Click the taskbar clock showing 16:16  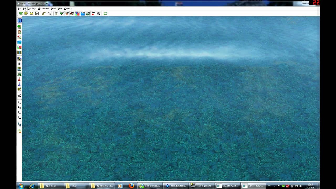click(310, 186)
